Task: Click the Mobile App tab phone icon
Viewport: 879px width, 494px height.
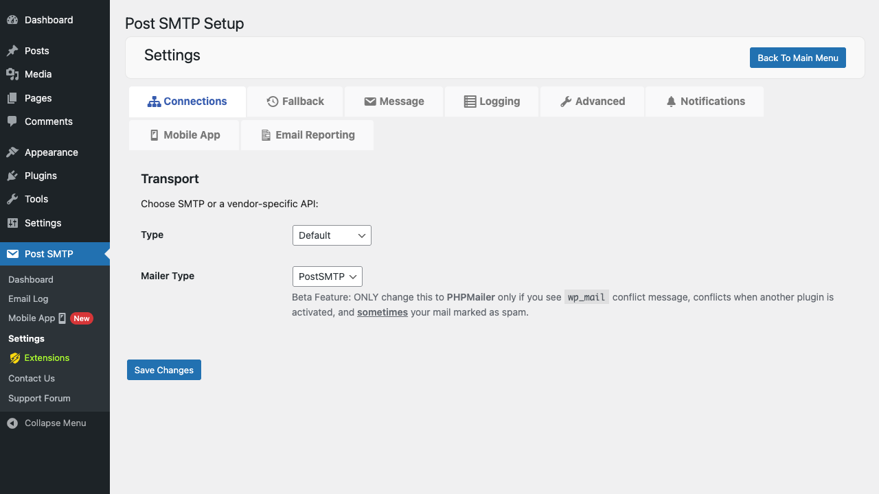Action: coord(155,135)
